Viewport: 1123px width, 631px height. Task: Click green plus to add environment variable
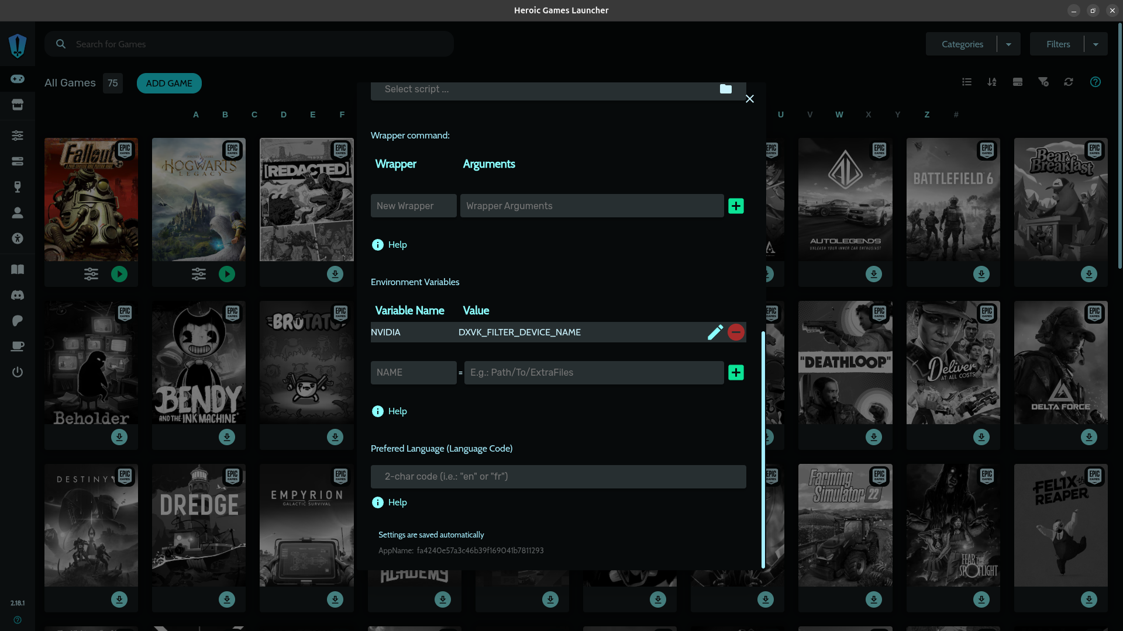(736, 373)
